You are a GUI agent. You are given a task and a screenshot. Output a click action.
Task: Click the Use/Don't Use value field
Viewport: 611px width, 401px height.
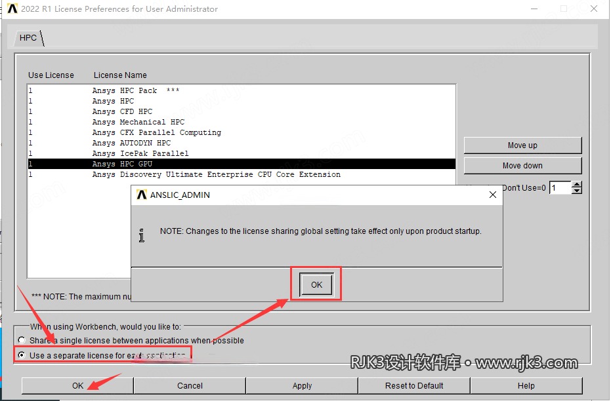pyautogui.click(x=560, y=188)
